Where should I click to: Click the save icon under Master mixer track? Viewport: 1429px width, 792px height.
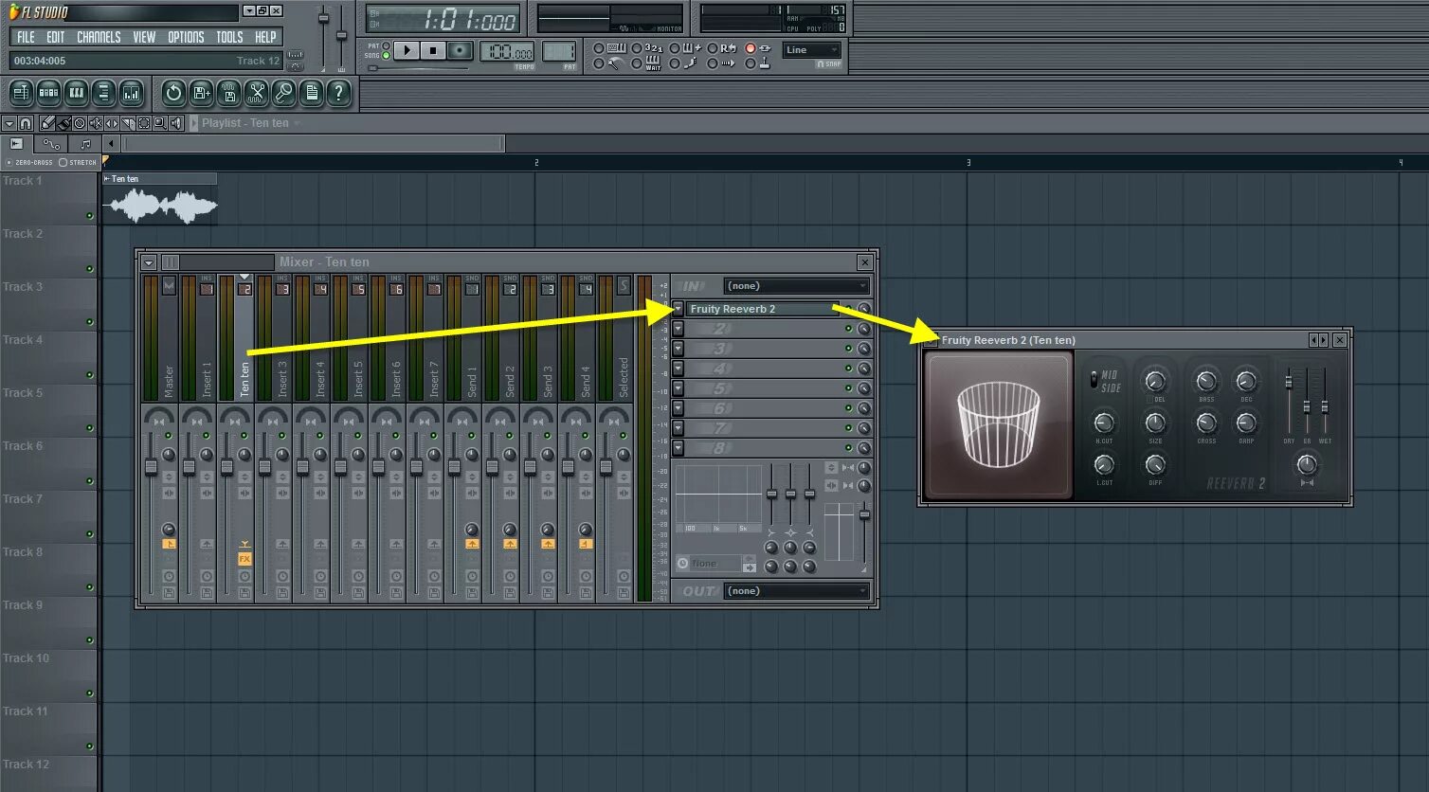coord(169,593)
